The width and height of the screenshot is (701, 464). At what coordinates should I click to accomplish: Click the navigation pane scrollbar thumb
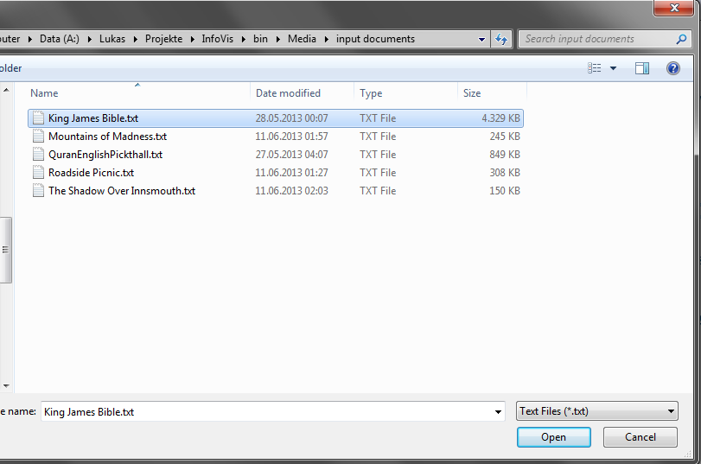tap(6, 250)
